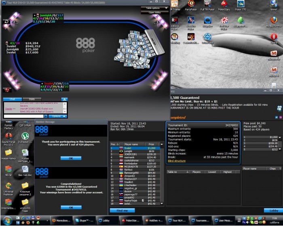283x226 pixels.
Task: Select TheDon227 row in ranking list
Action: tap(135, 179)
